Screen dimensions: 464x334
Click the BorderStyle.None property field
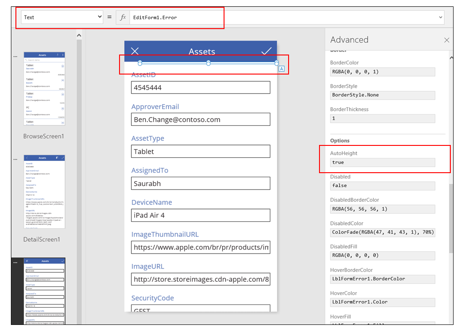pyautogui.click(x=382, y=95)
